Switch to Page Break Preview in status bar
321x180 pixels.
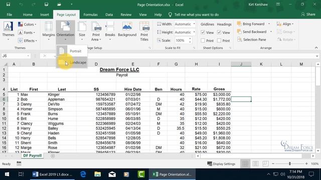pyautogui.click(x=265, y=163)
